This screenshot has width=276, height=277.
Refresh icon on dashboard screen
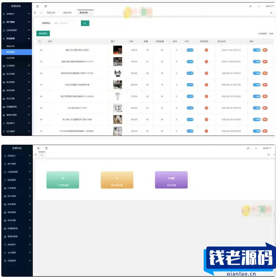[46, 148]
